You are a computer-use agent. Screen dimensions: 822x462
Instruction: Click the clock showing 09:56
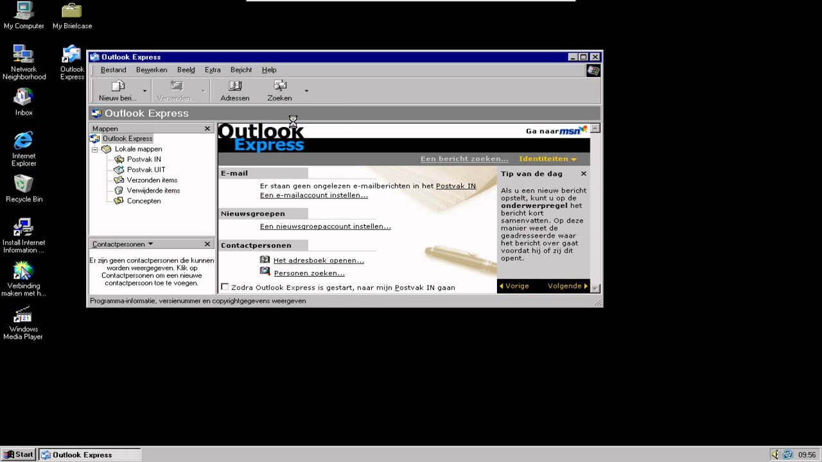pos(807,455)
